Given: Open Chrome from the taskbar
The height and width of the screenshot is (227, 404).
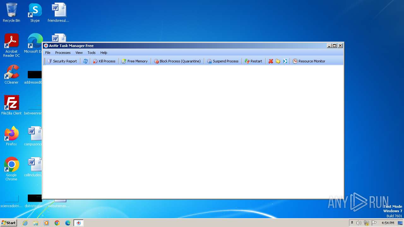Looking at the screenshot, I should point(57,223).
